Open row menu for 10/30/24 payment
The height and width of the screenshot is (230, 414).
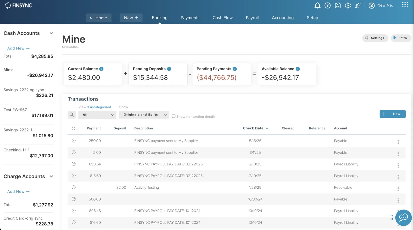coord(398,200)
